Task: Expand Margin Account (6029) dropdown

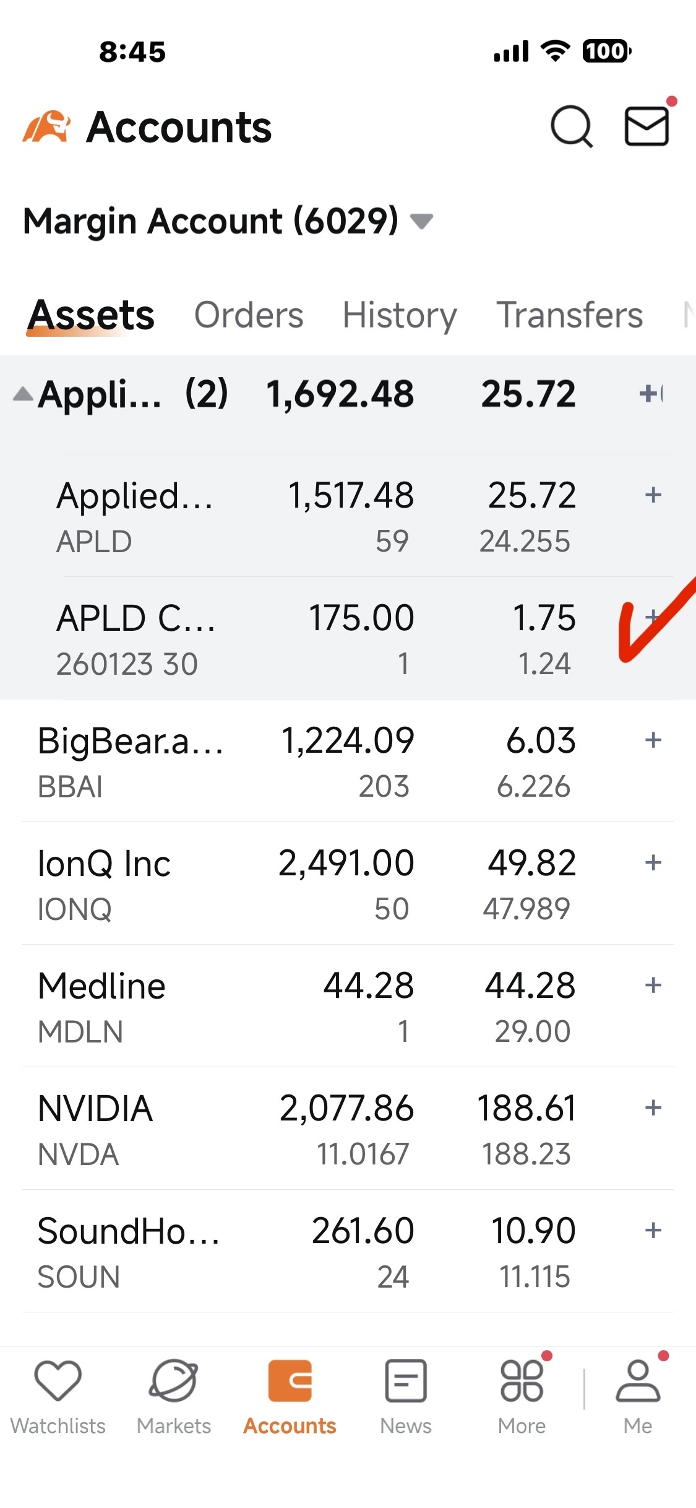Action: click(422, 221)
